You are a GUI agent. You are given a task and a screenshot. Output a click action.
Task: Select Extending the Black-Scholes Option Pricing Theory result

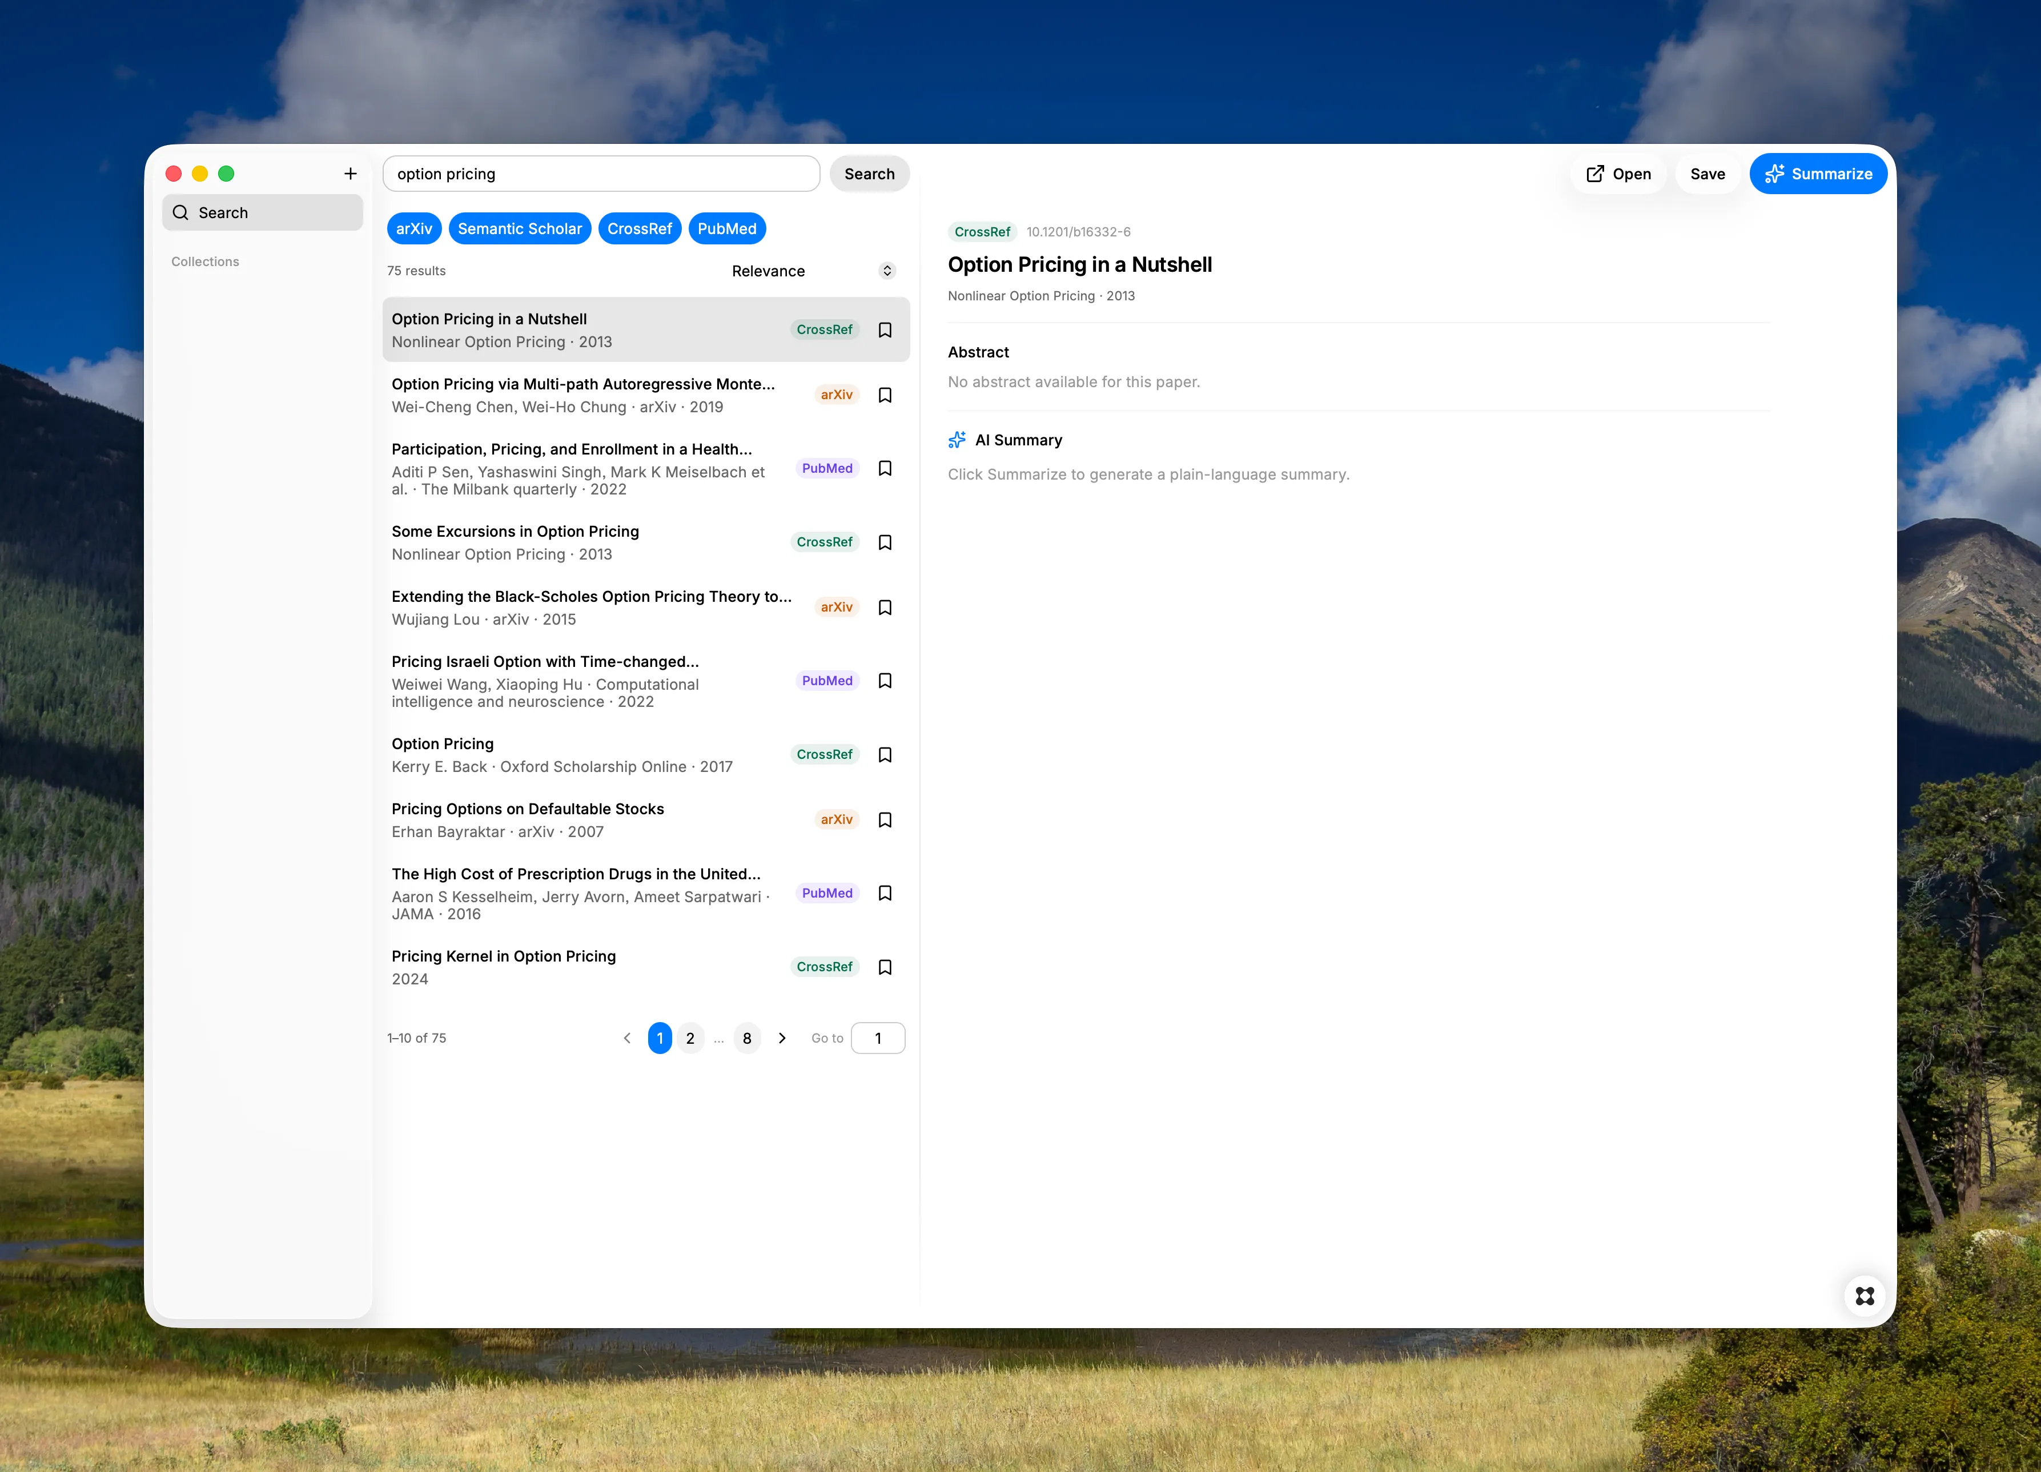pos(646,608)
